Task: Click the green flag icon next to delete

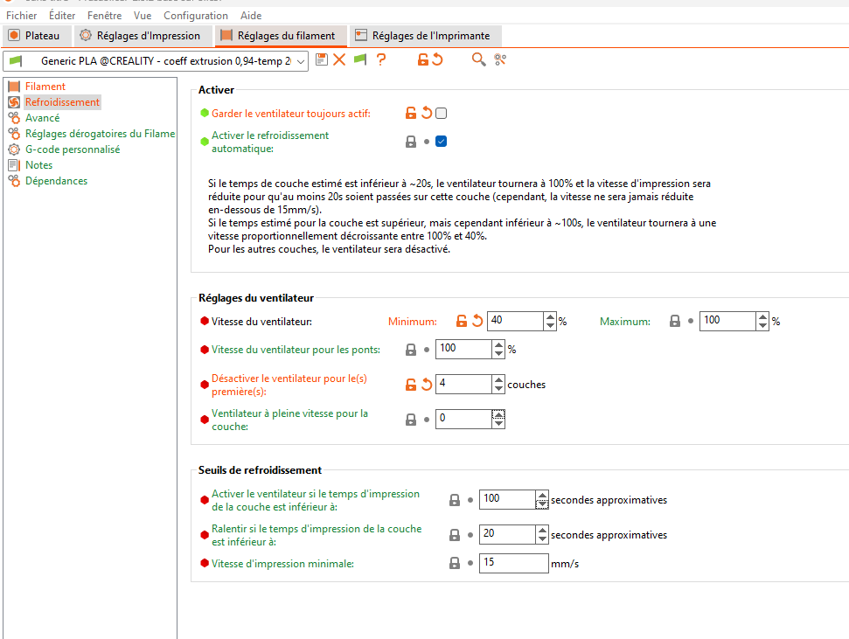Action: pos(360,59)
